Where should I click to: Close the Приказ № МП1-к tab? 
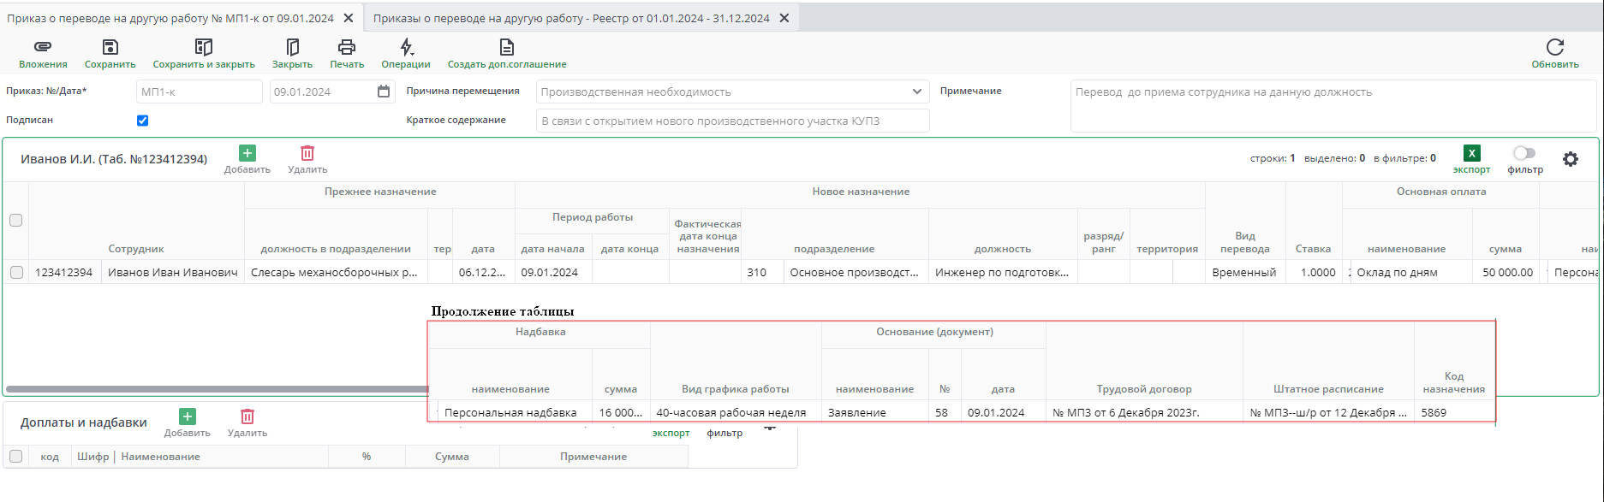pyautogui.click(x=349, y=18)
